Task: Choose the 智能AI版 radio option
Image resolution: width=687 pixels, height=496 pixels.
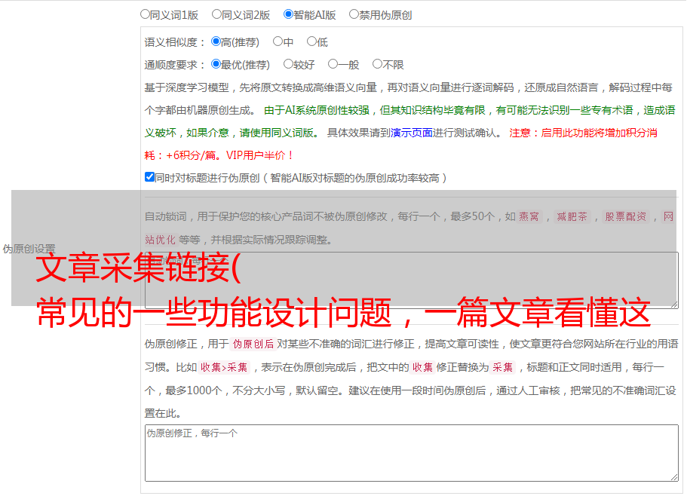Action: 288,14
